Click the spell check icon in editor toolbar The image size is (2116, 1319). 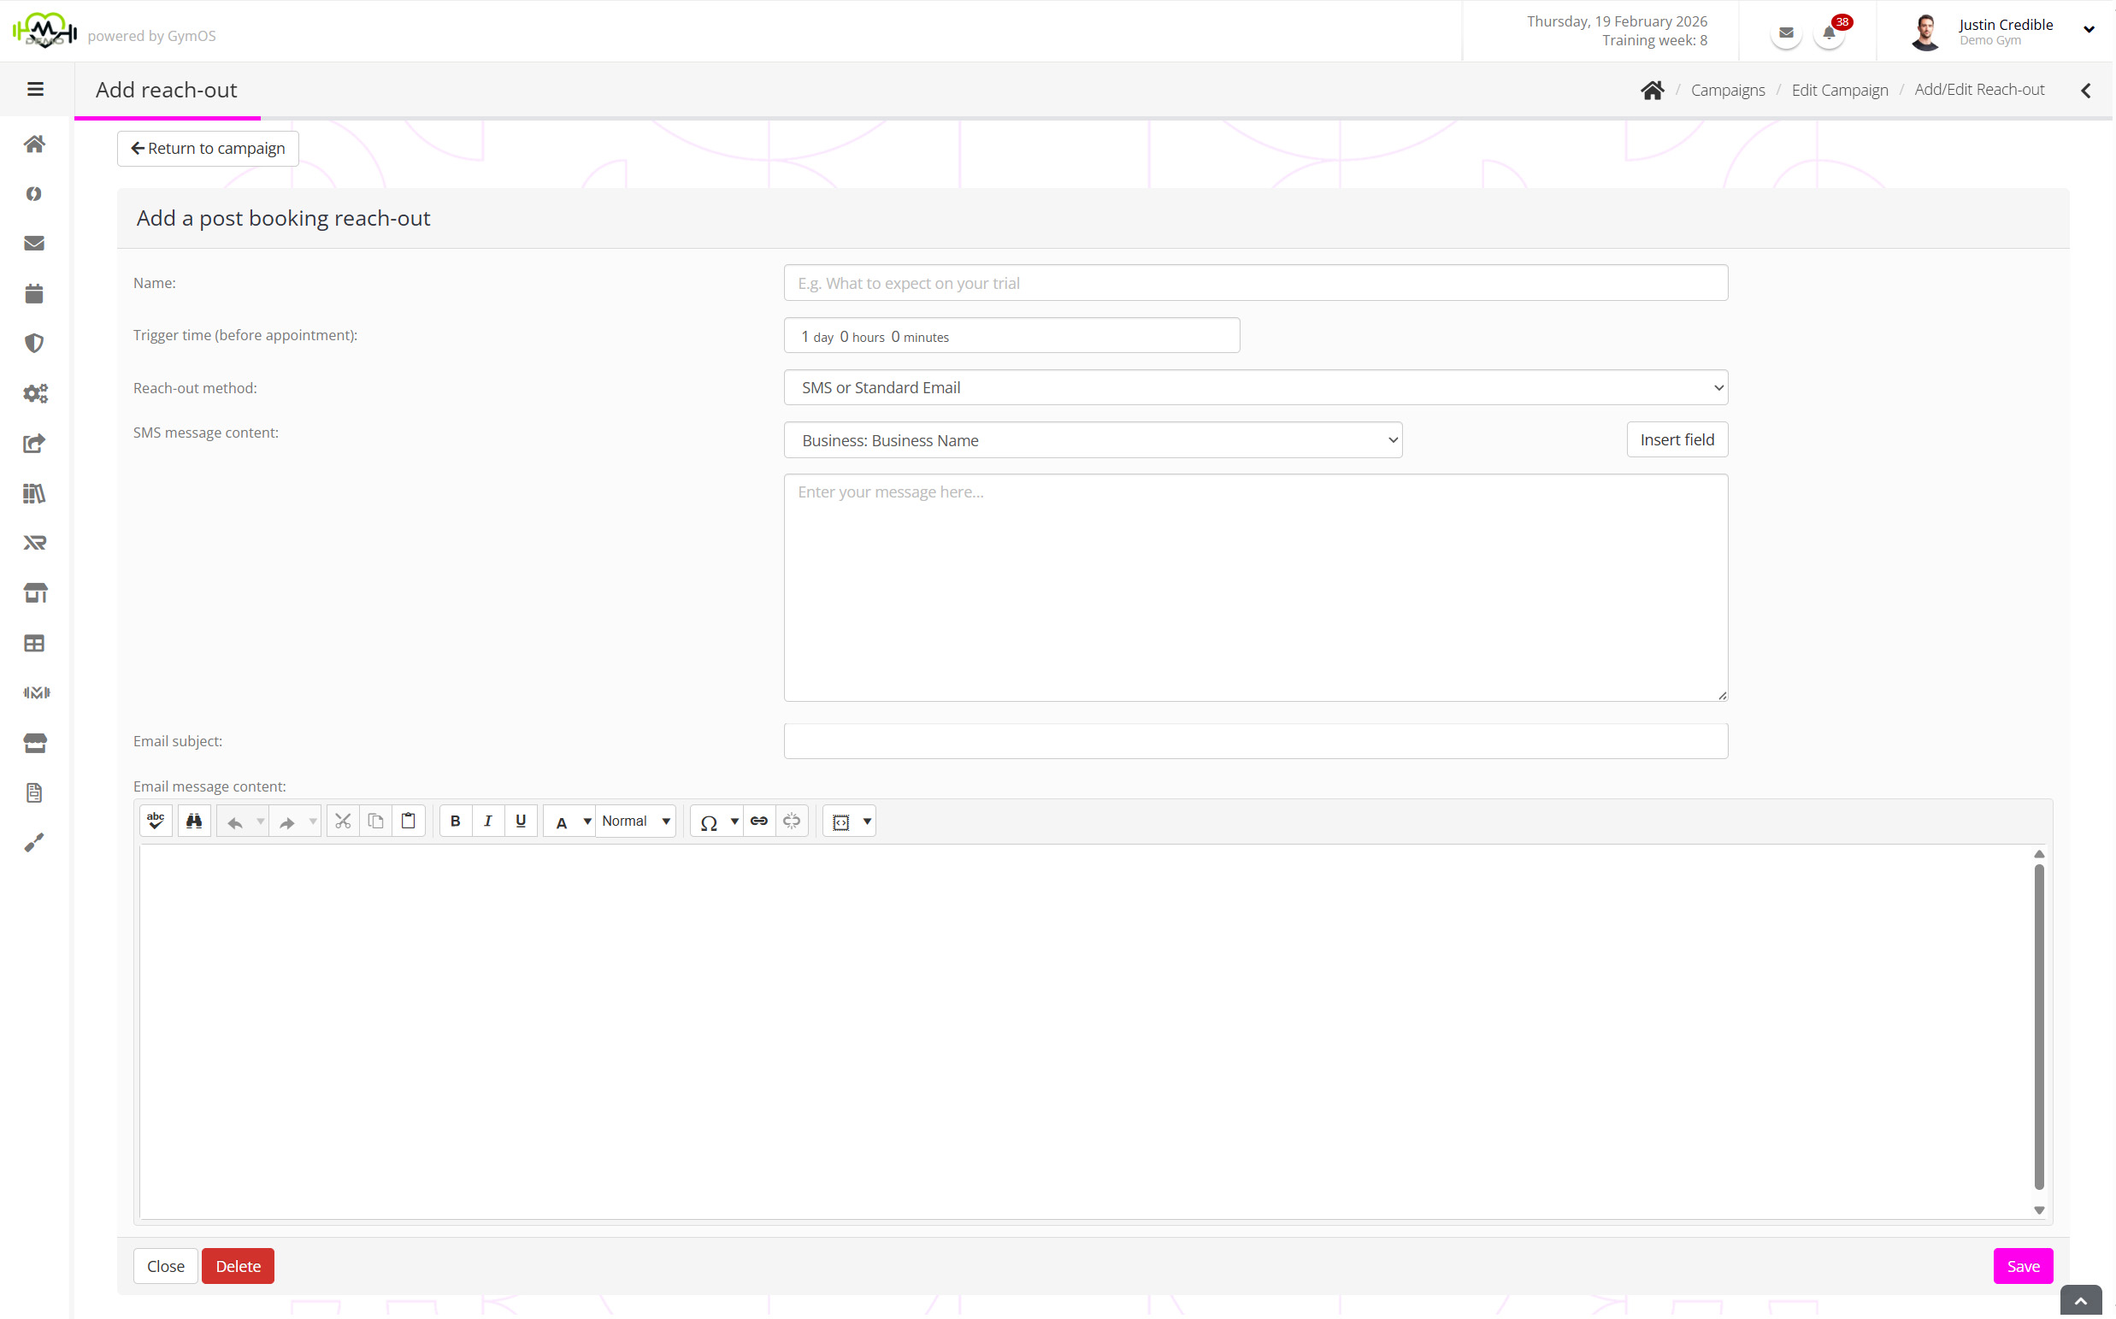tap(156, 821)
